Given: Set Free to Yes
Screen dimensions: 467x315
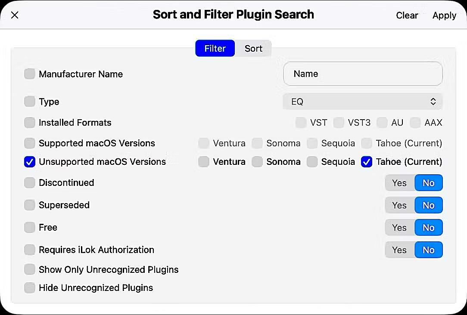Looking at the screenshot, I should click(x=399, y=228).
